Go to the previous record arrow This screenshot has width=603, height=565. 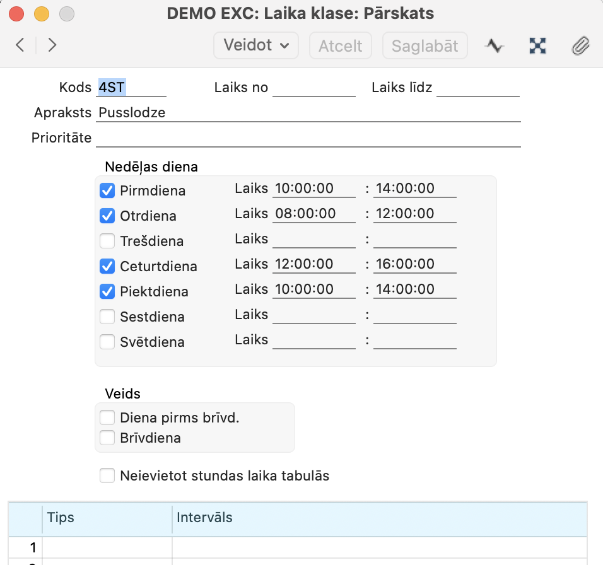pos(20,45)
